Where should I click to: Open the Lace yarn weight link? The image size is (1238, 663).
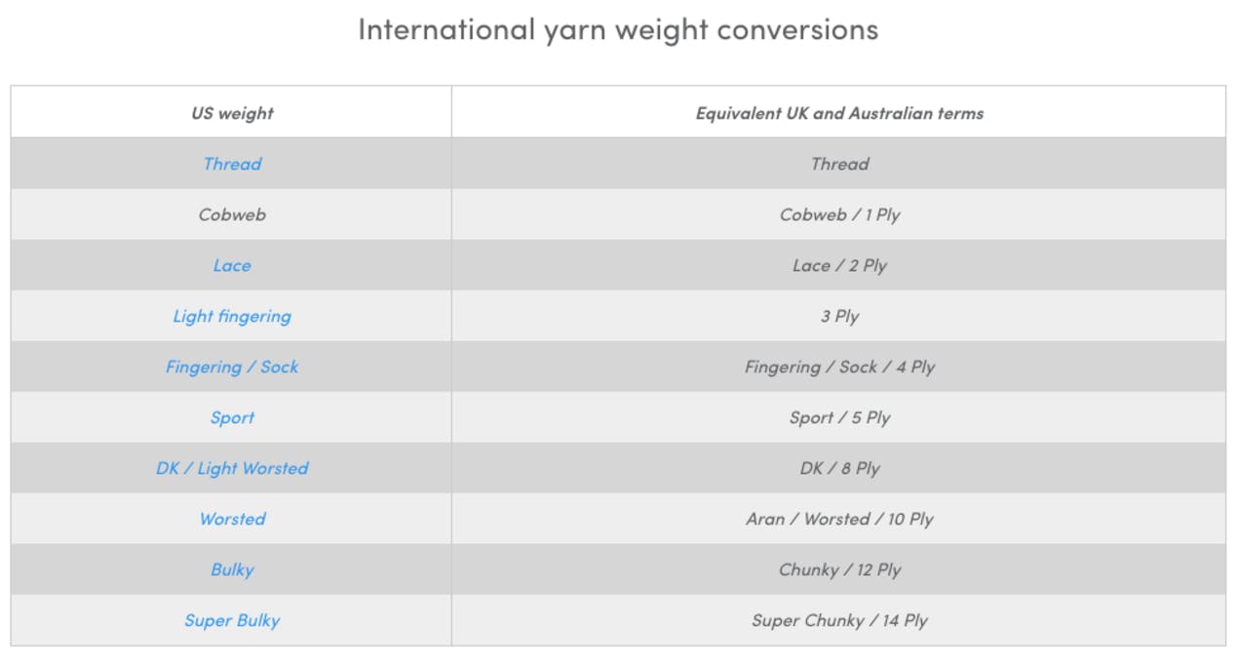pos(232,265)
